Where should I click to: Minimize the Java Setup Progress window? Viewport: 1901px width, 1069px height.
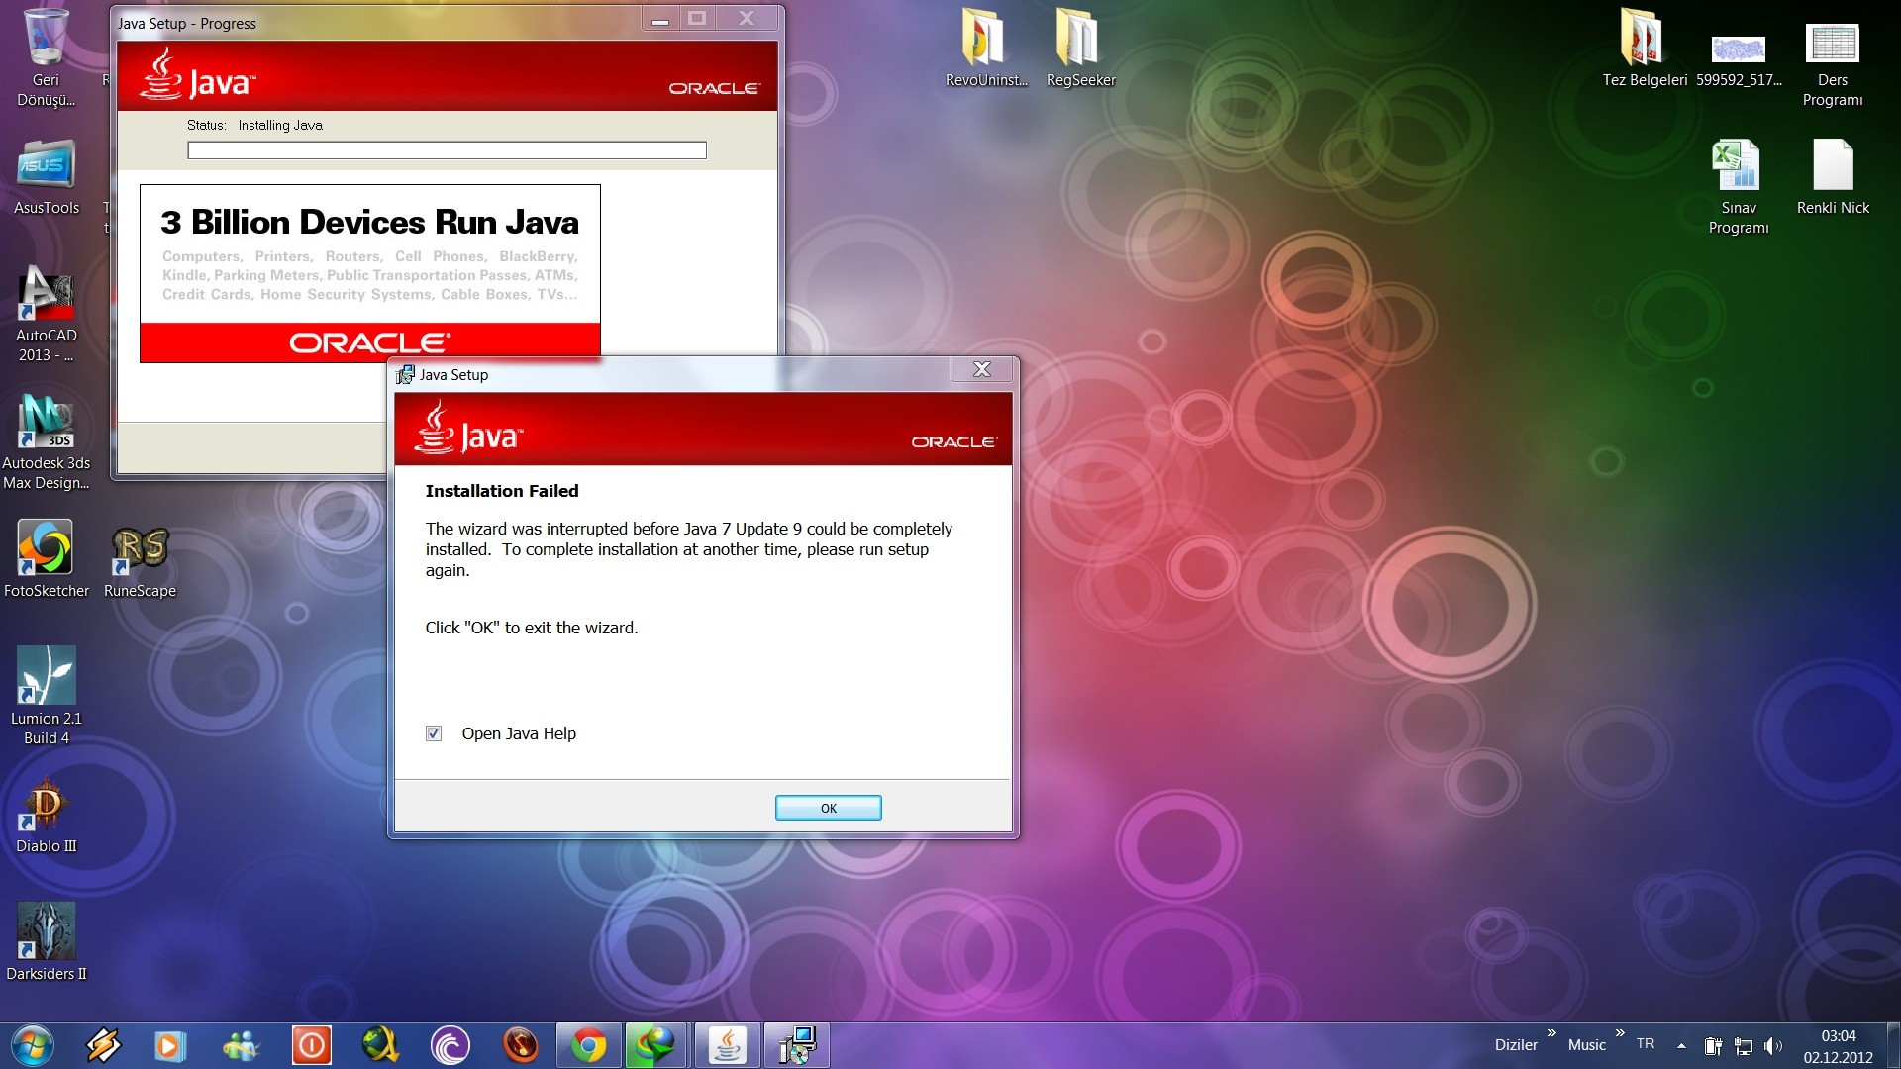pyautogui.click(x=660, y=19)
